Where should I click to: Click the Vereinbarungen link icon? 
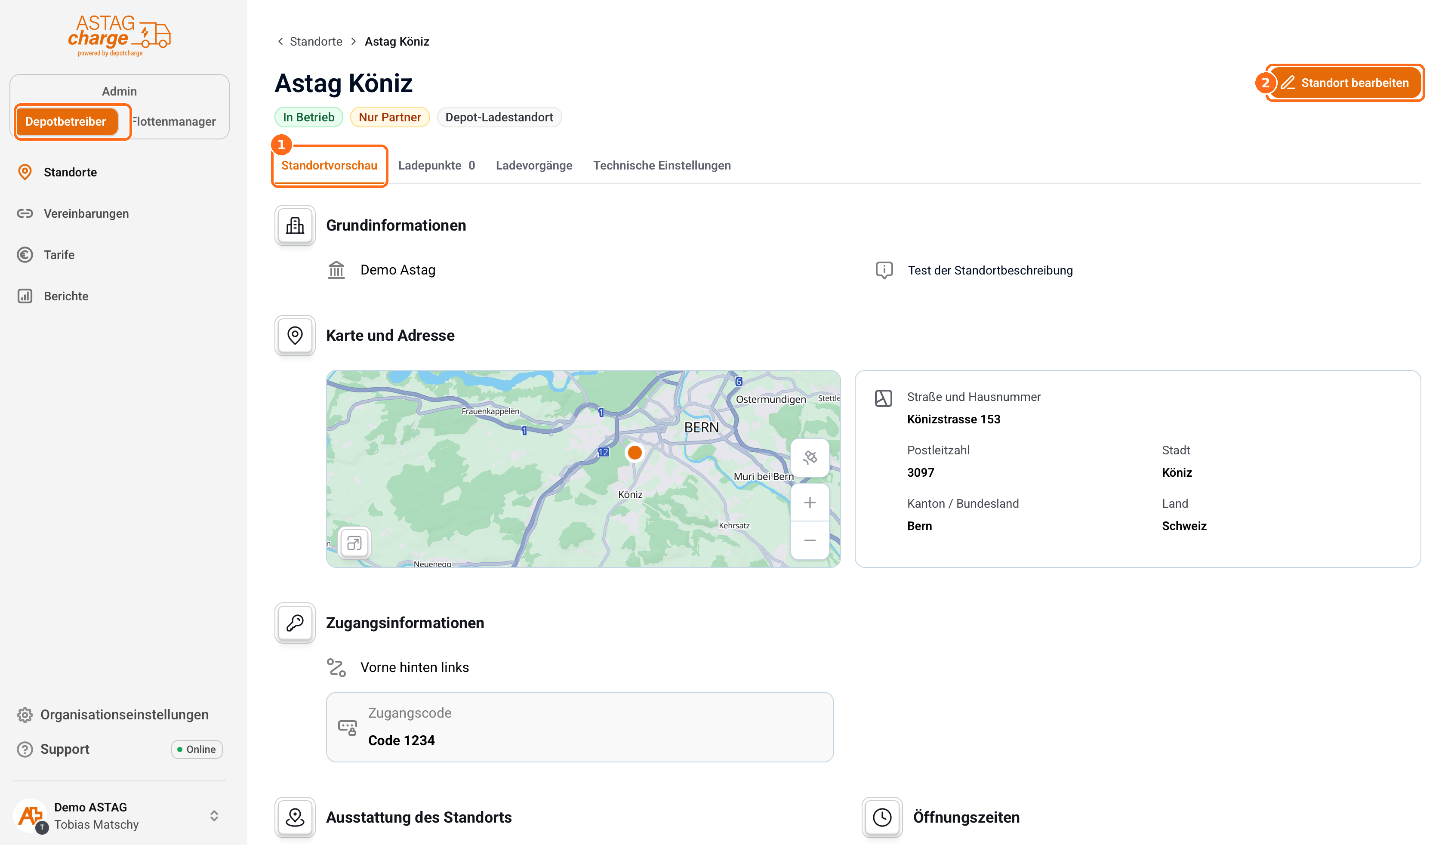(25, 213)
